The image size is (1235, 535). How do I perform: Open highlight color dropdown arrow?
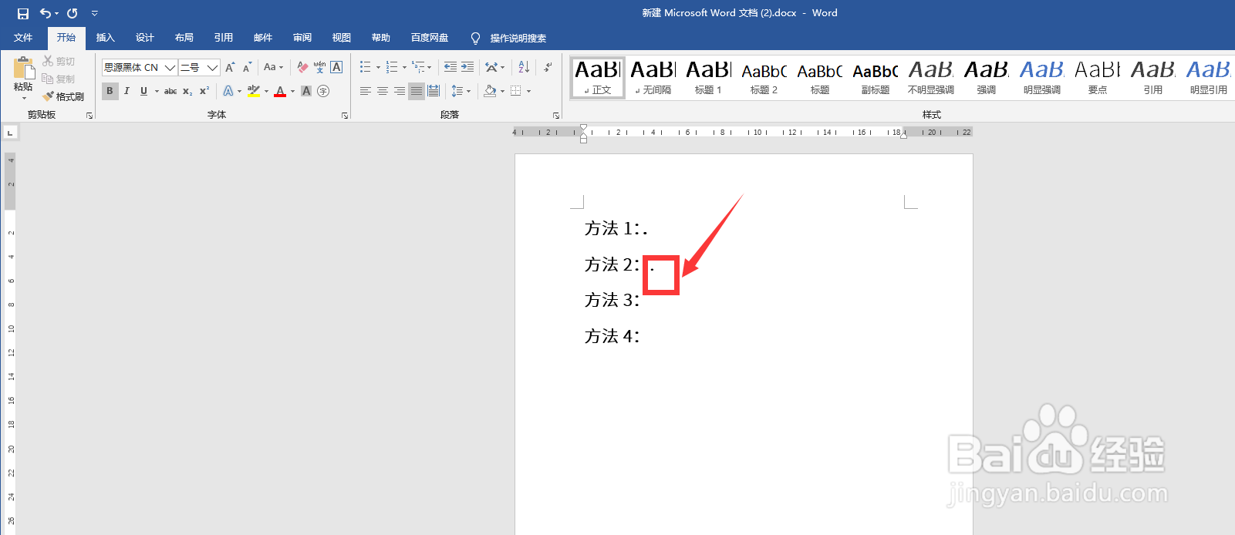(267, 91)
